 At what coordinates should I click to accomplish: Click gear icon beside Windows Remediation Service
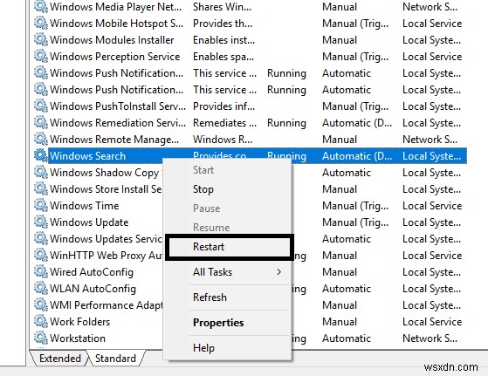point(40,122)
